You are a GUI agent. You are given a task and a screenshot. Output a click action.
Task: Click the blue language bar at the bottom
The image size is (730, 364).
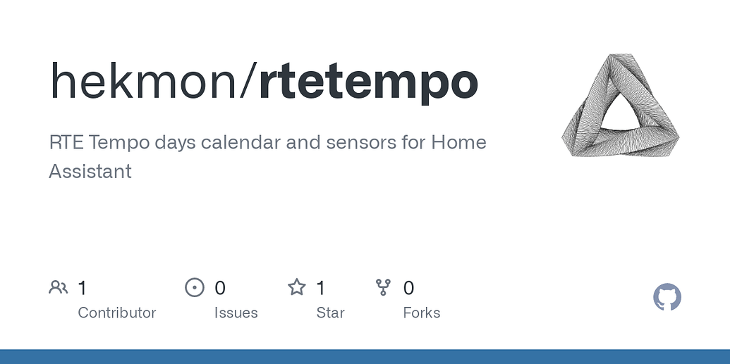click(365, 356)
